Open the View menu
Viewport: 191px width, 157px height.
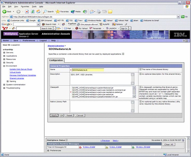(16, 6)
